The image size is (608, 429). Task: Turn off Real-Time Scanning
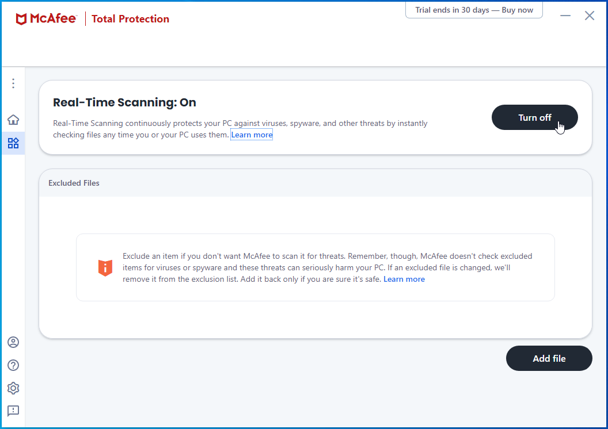[534, 117]
